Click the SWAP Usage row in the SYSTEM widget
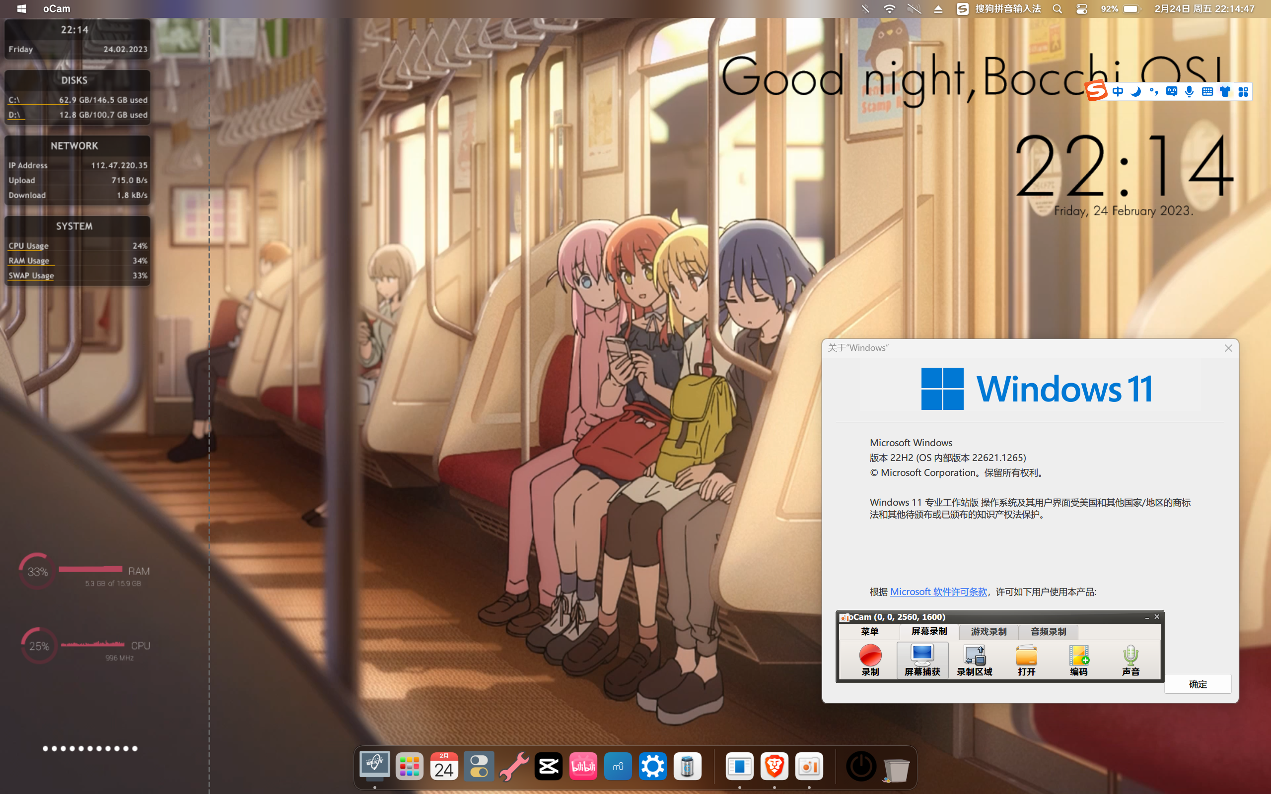1271x794 pixels. 78,275
